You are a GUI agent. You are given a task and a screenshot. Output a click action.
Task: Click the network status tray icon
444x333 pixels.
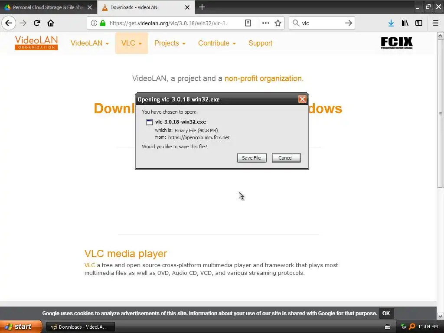point(404,326)
